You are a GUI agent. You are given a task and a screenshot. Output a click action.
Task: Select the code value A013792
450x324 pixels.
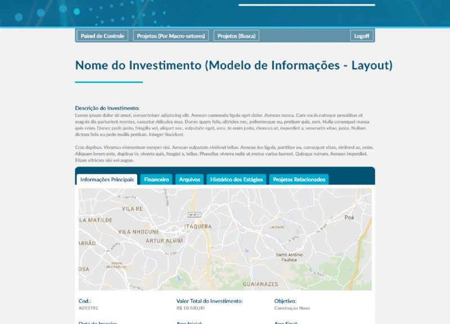(x=88, y=308)
